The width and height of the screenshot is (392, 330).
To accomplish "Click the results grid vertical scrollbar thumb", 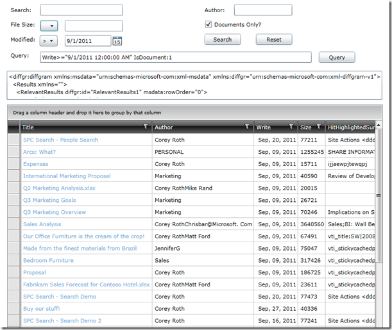I will click(379, 195).
